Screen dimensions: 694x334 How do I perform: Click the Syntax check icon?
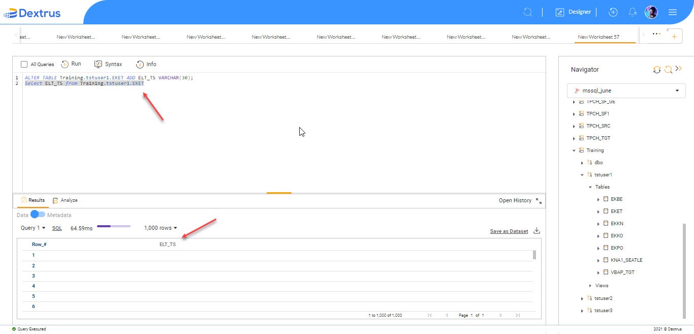click(x=99, y=64)
